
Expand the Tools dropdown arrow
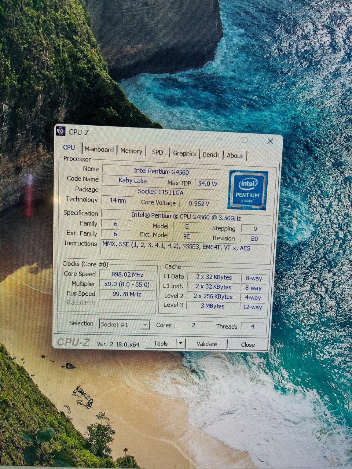point(180,344)
